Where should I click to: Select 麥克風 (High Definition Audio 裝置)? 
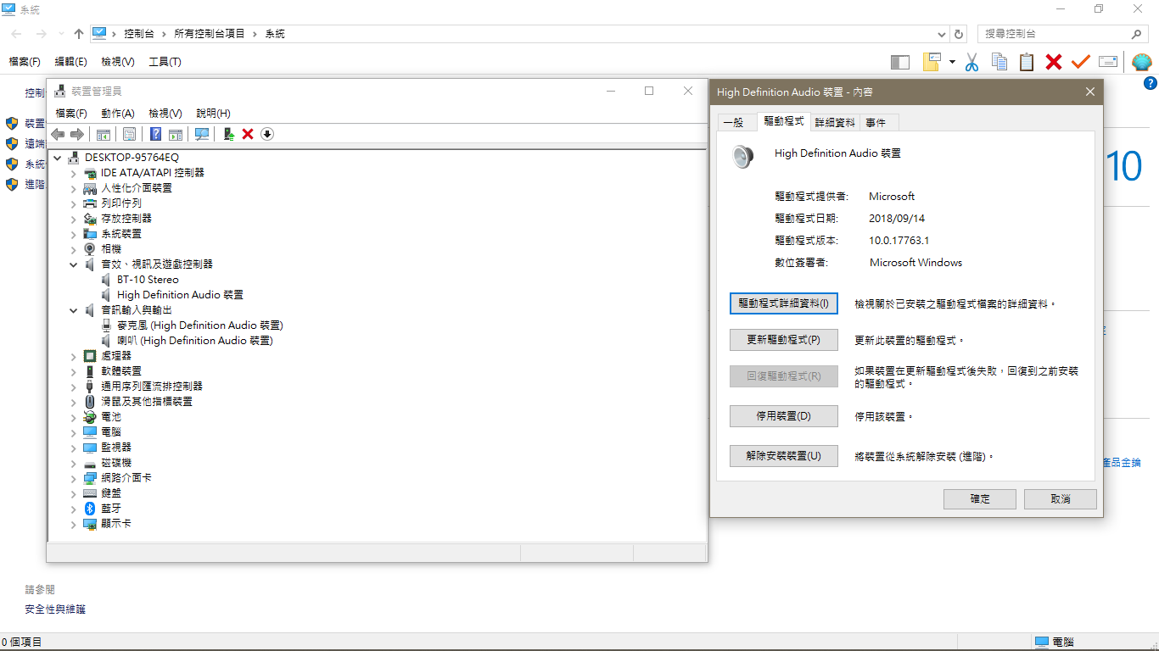point(199,325)
